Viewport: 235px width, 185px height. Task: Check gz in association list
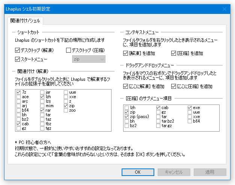19,128
